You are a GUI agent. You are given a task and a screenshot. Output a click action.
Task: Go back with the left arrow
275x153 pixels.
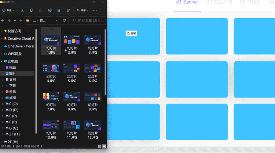coord(3,20)
